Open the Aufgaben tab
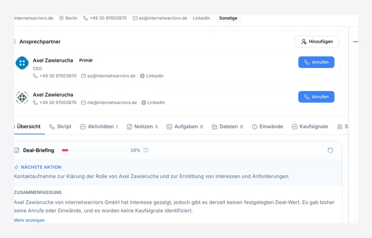Image resolution: width=372 pixels, height=238 pixels. [185, 126]
